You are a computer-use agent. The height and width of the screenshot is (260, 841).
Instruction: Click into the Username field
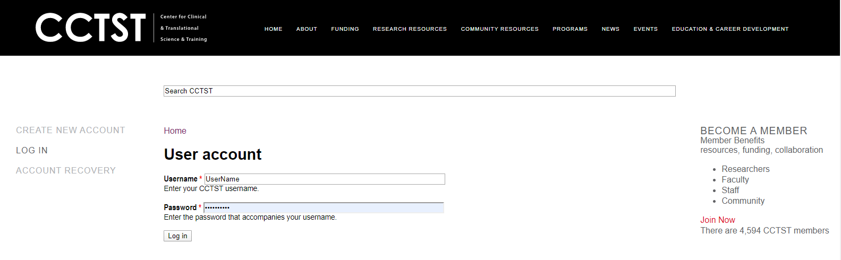point(325,179)
